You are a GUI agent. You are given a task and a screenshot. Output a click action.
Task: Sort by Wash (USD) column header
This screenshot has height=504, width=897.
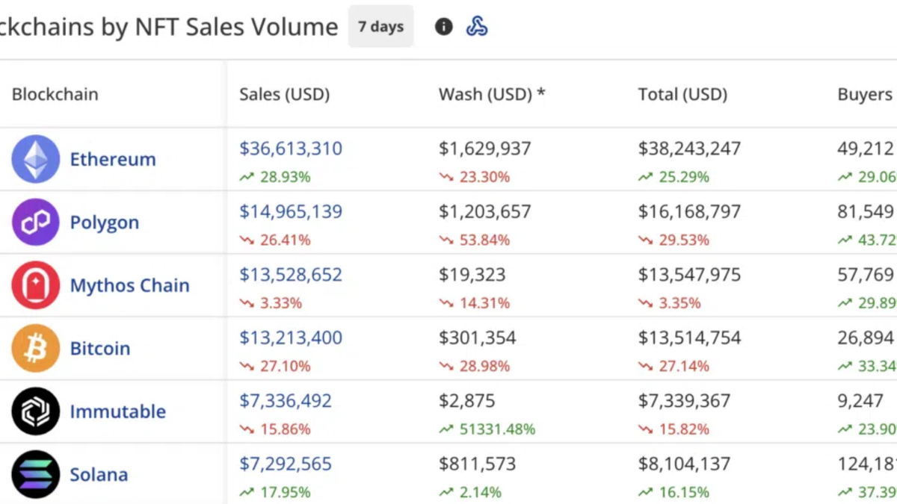coord(492,94)
